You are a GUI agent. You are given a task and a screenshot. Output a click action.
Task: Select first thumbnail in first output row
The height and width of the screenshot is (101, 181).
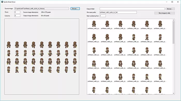pos(94,24)
